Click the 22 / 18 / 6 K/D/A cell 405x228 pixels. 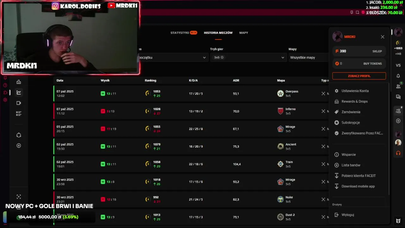(x=196, y=164)
